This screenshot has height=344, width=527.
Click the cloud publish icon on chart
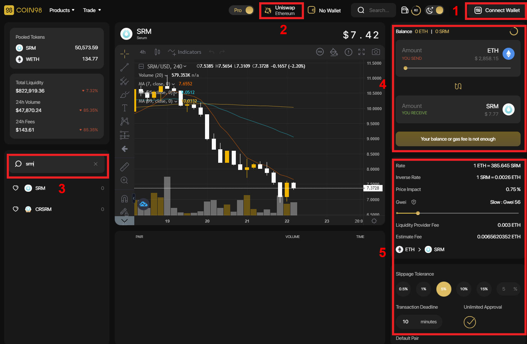[143, 204]
